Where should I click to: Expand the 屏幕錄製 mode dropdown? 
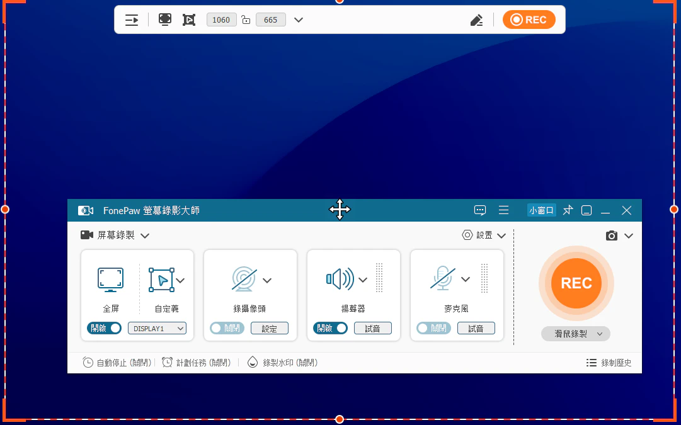click(x=145, y=235)
